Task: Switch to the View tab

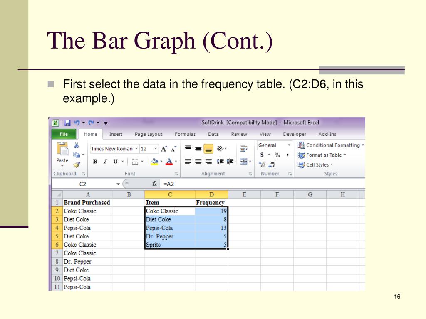Action: [x=265, y=134]
